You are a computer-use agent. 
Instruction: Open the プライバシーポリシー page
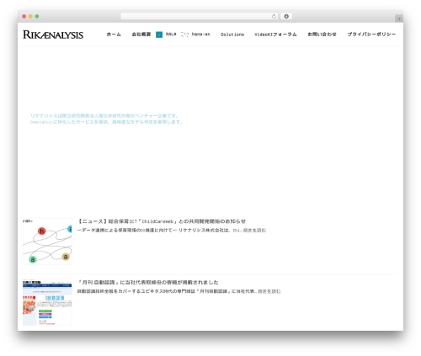(x=371, y=35)
